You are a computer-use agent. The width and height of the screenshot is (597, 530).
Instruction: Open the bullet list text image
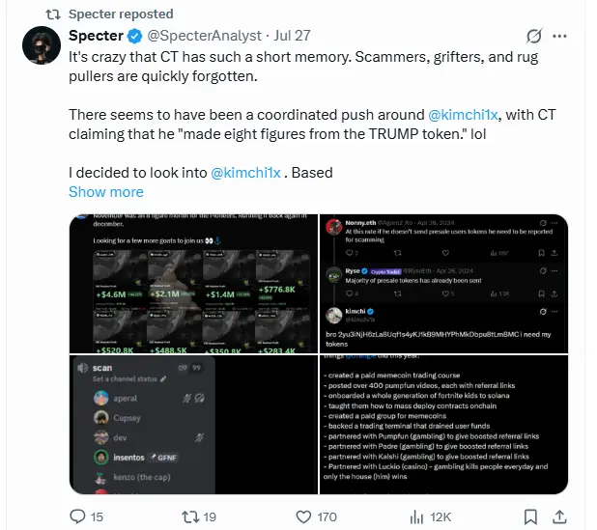pyautogui.click(x=443, y=424)
